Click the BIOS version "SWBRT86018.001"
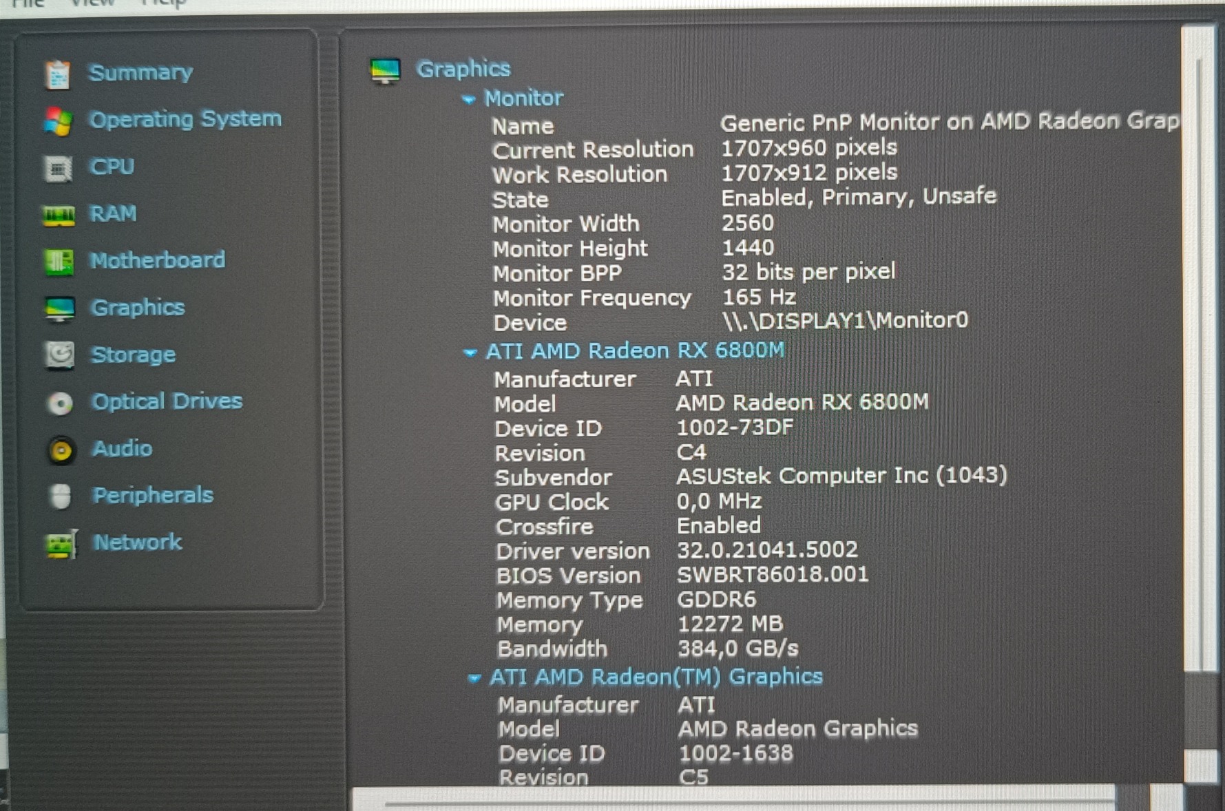 [x=773, y=575]
